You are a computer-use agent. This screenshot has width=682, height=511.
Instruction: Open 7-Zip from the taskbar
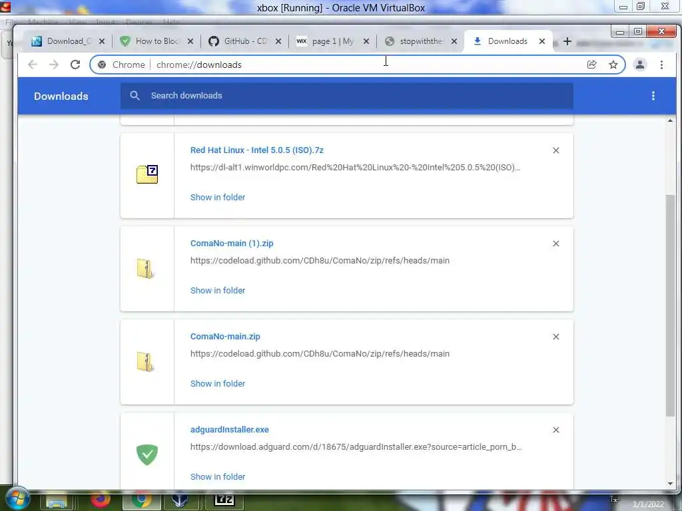tap(224, 500)
